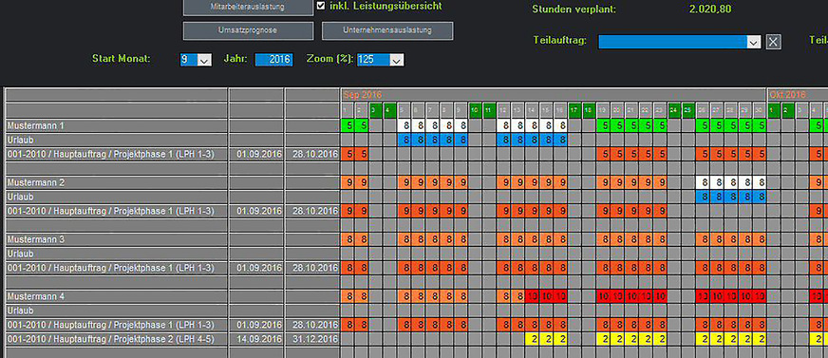Open the Umsatzprognose report
Viewport: 828px width, 358px height.
pos(248,30)
